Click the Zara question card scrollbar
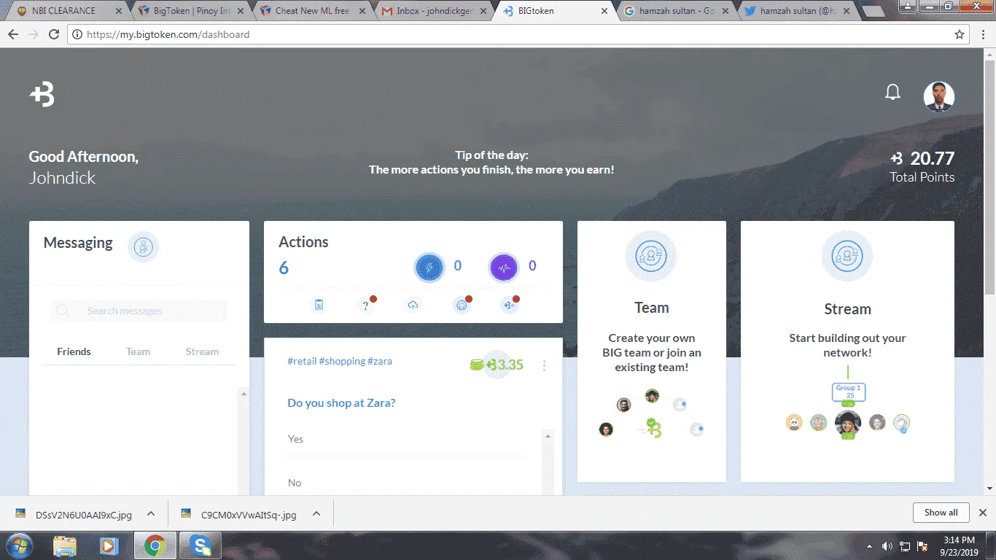Viewport: 996px width, 560px height. point(548,462)
